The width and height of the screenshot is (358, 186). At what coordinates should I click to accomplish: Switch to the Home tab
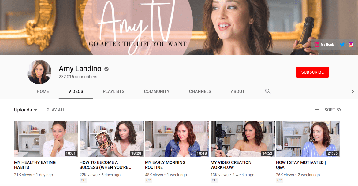[43, 91]
